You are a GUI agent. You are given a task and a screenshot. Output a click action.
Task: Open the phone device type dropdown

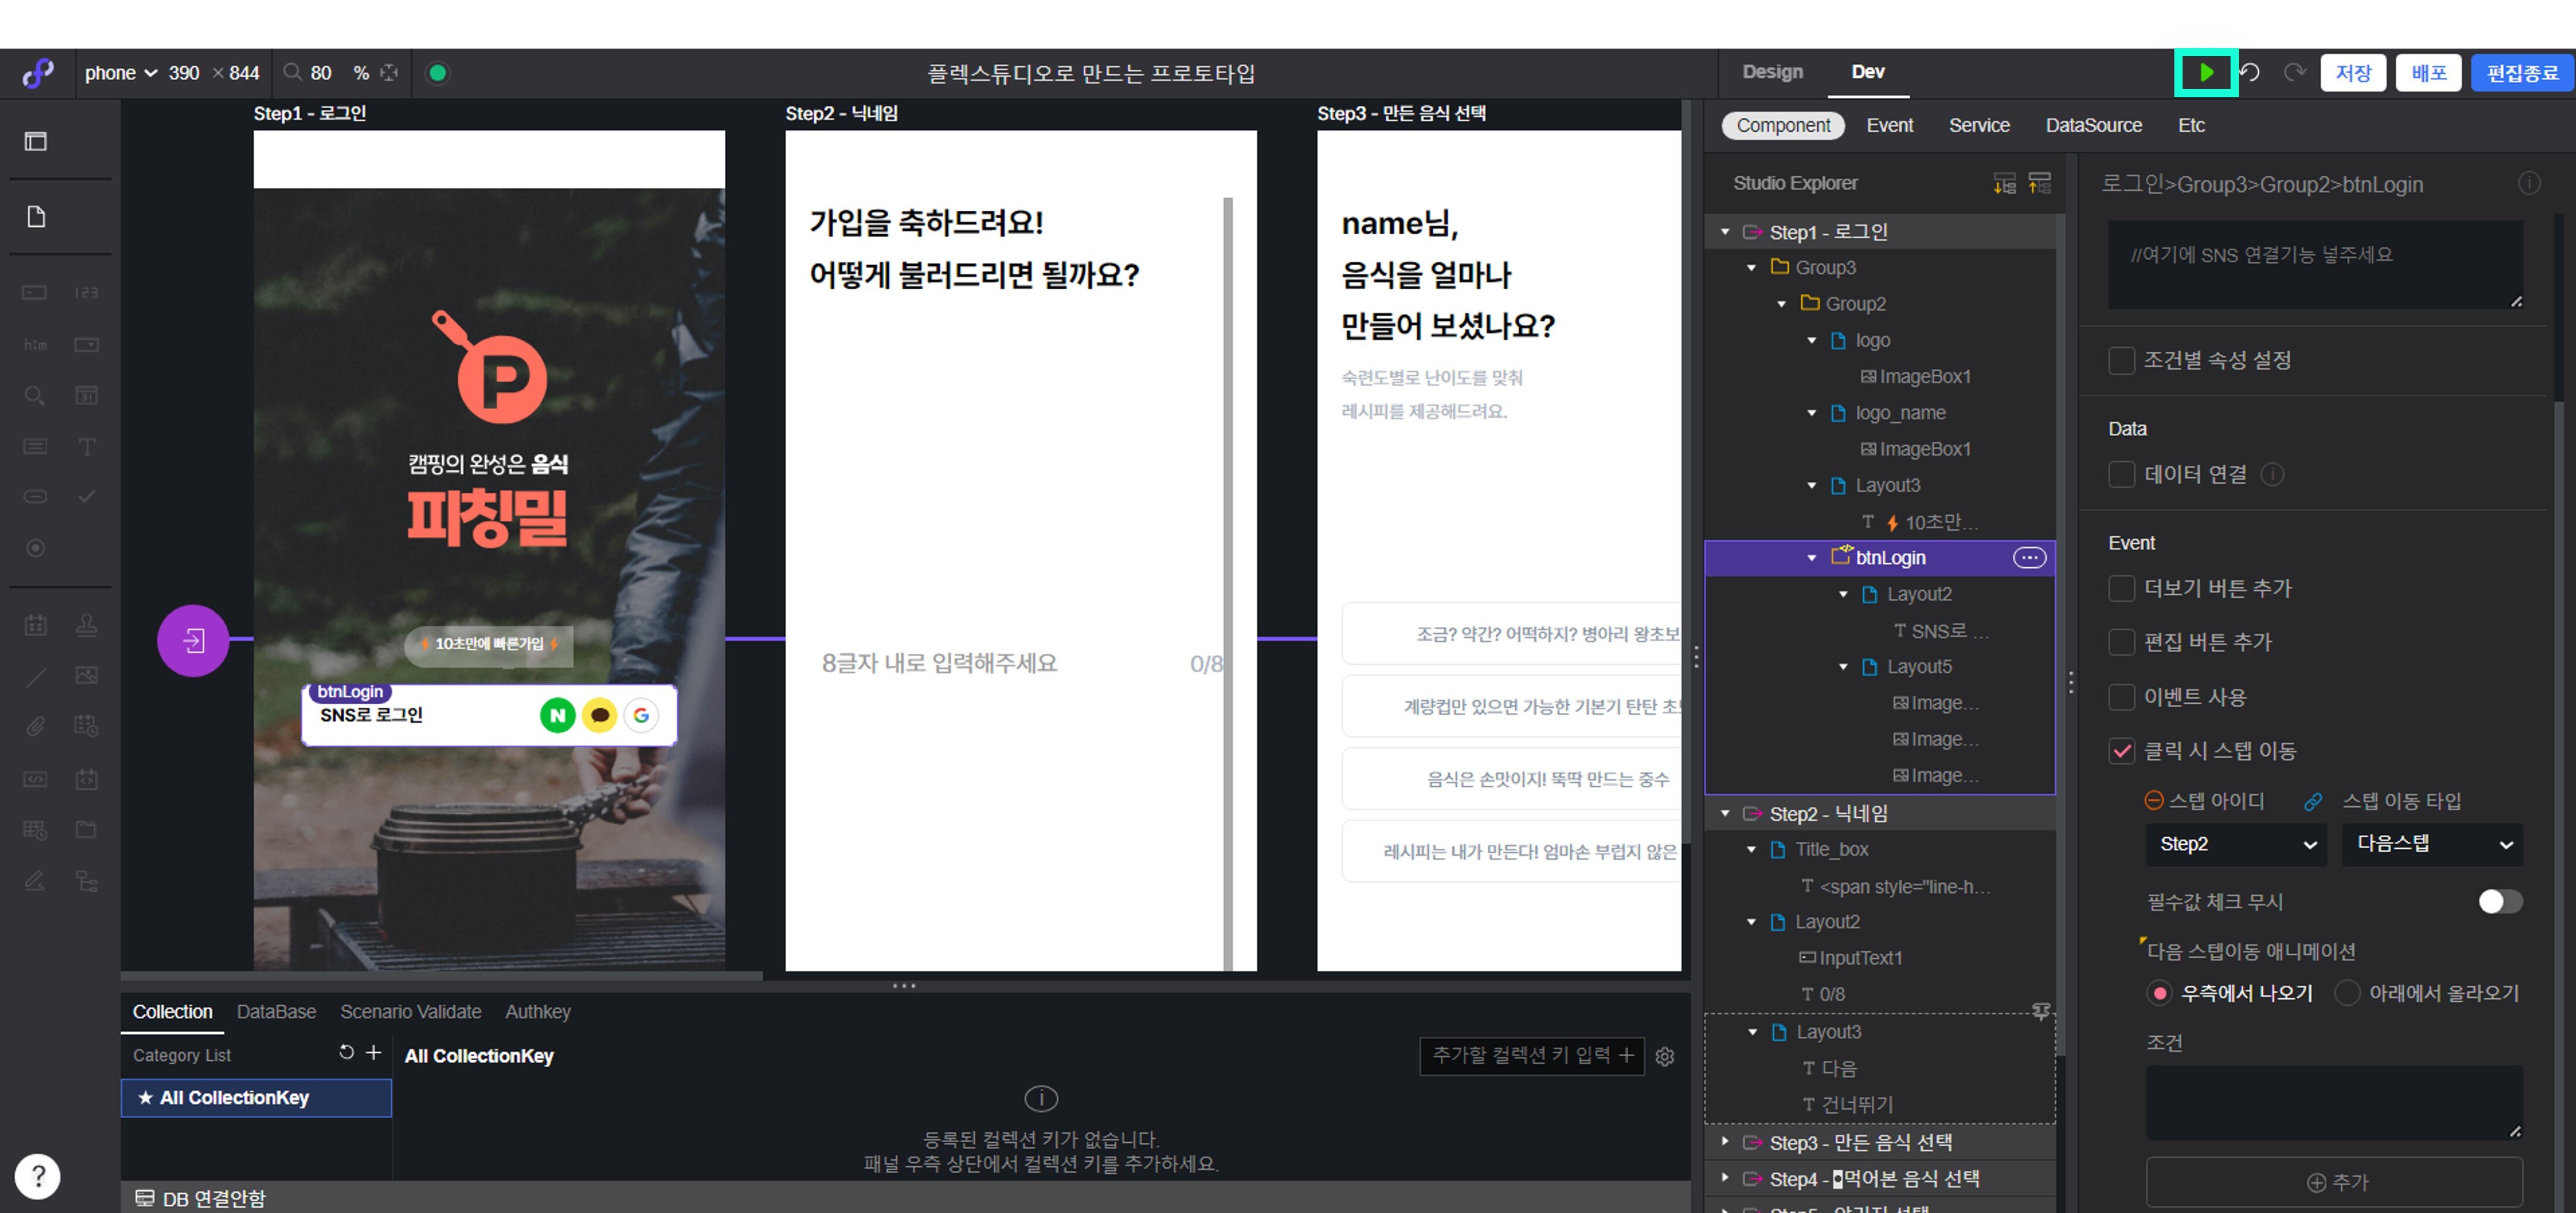(121, 73)
